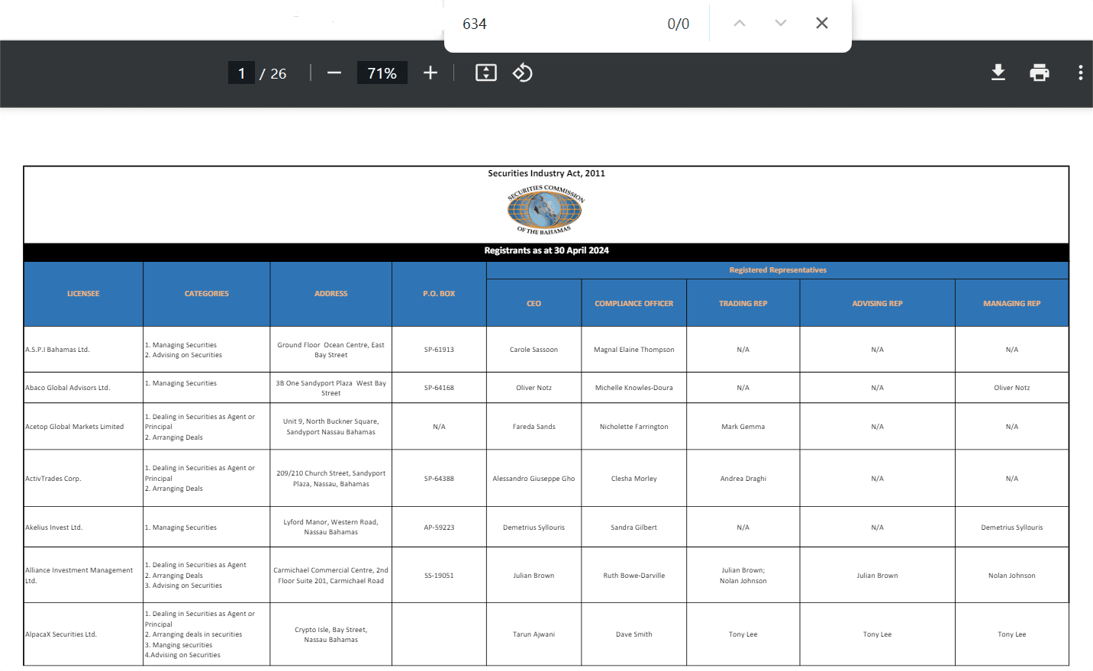Click compliance officer Dave Smith

click(634, 634)
